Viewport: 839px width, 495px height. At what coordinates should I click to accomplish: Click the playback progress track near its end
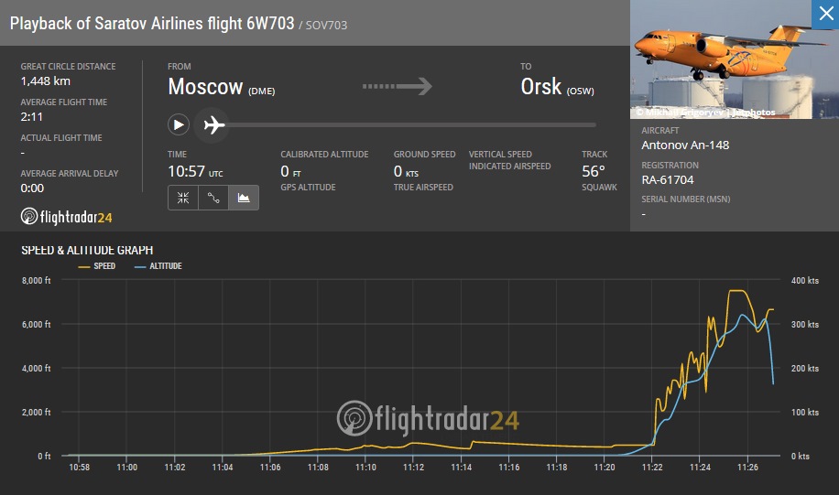[586, 124]
